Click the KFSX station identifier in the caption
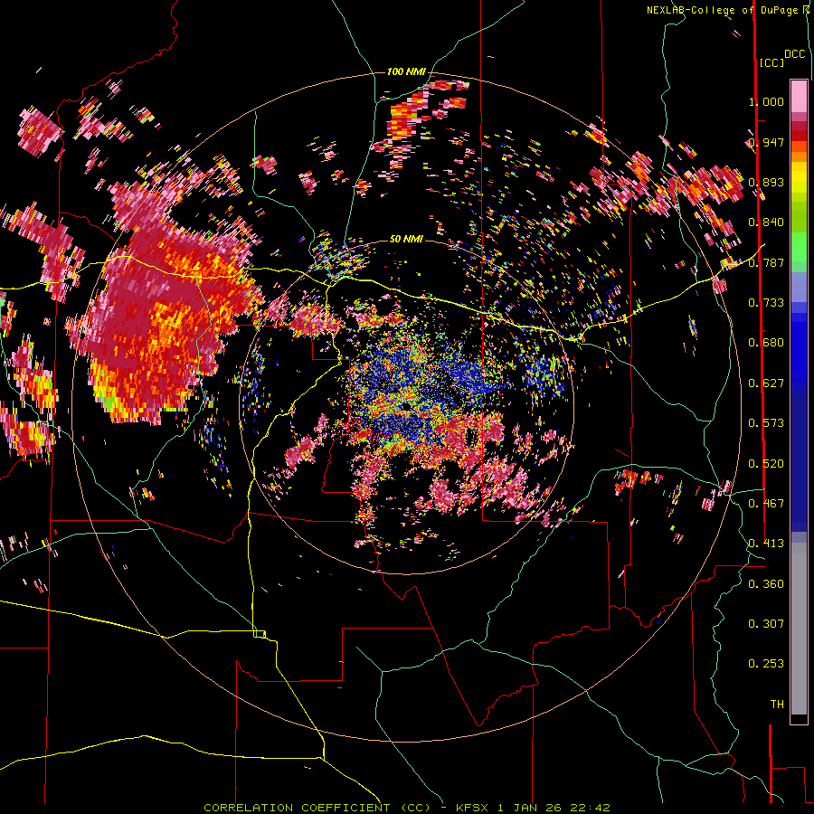Image resolution: width=814 pixels, height=814 pixels. click(471, 808)
